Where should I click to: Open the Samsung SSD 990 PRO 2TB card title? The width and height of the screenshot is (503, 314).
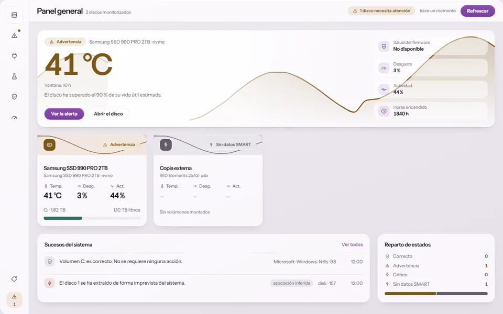tap(75, 168)
